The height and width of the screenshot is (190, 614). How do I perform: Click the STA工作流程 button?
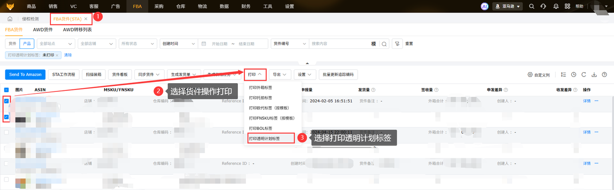pyautogui.click(x=64, y=75)
